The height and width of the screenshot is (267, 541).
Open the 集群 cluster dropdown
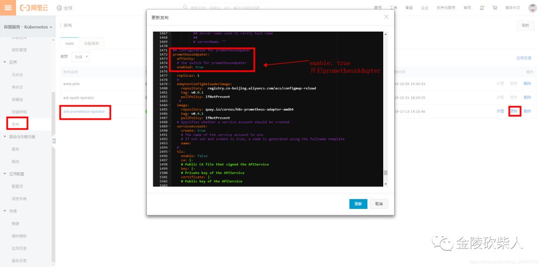click(80, 57)
